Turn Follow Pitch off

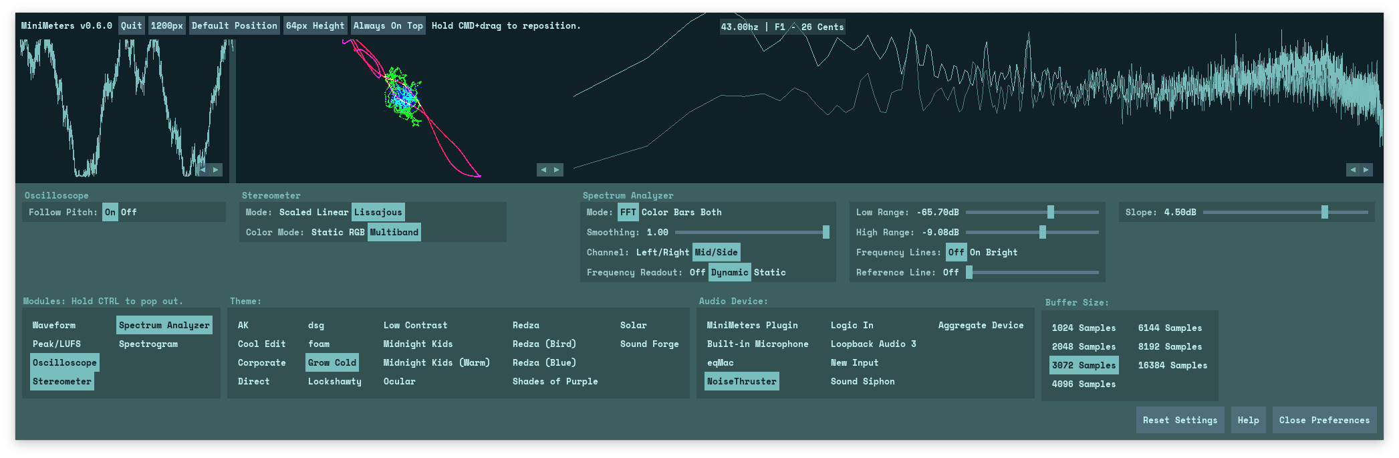[129, 213]
